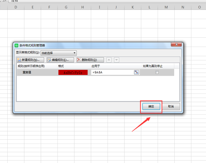The height and width of the screenshot is (163, 206).
Task: Open 显示其格式规则 dropdown 当前选择
Action: 59,53
